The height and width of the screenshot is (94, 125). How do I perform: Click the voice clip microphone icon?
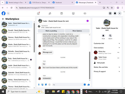point(39,85)
